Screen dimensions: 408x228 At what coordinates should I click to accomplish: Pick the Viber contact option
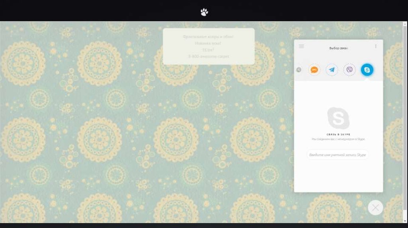pos(349,70)
